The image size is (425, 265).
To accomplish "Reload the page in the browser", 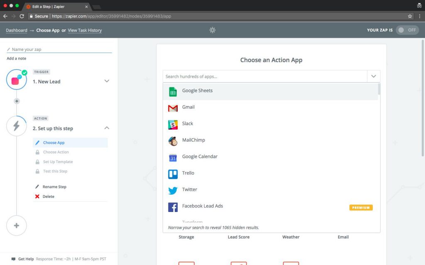I will (x=22, y=16).
